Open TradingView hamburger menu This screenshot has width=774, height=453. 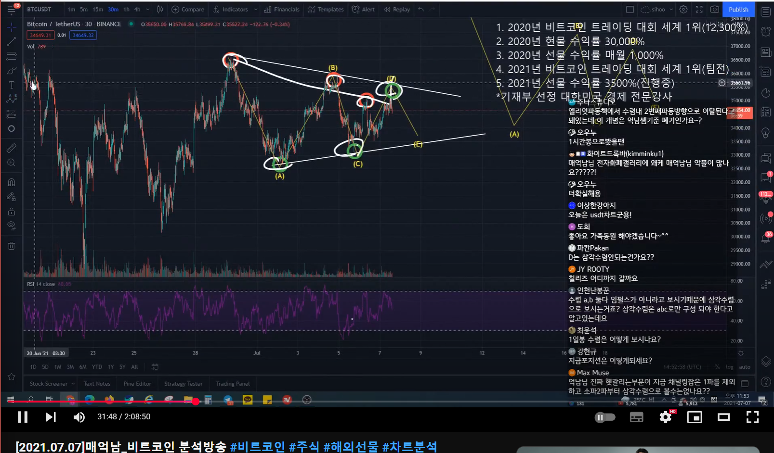(x=12, y=10)
